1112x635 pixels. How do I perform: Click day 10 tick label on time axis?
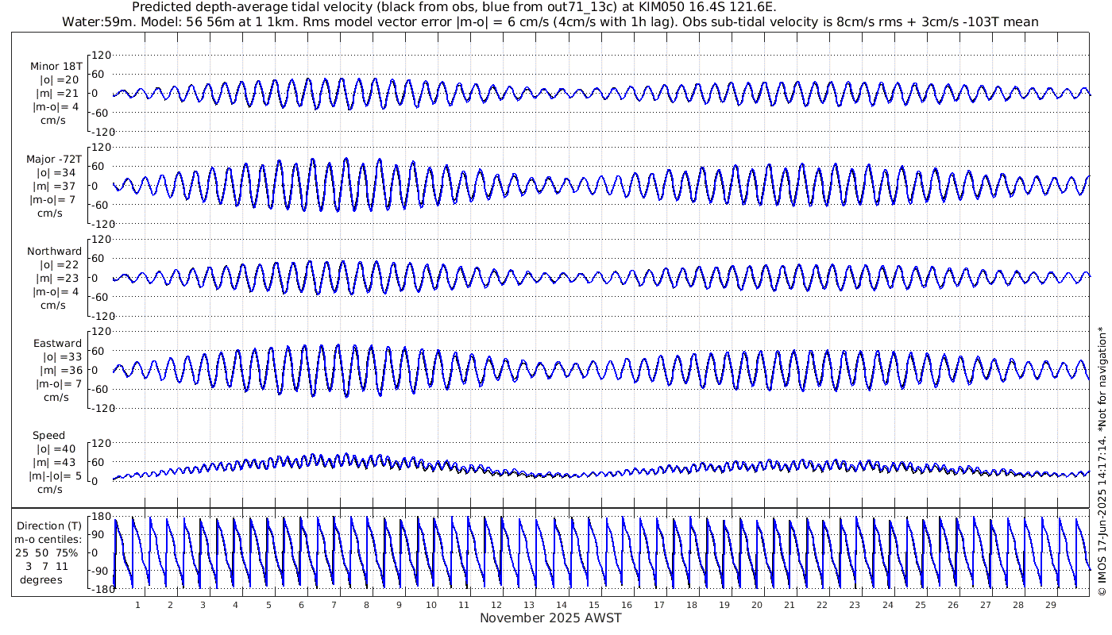click(x=431, y=605)
